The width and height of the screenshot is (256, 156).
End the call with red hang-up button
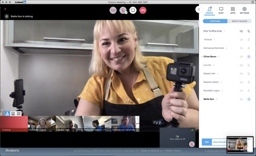143,10
